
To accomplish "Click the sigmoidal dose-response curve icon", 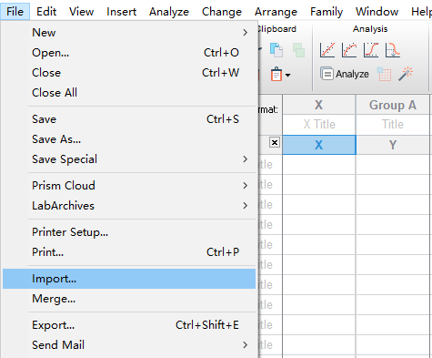I will (x=371, y=50).
